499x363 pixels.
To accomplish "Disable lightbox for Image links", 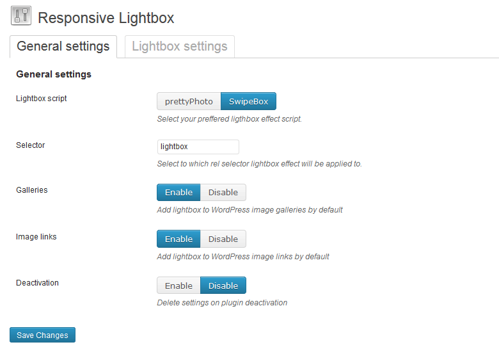I will pyautogui.click(x=223, y=239).
